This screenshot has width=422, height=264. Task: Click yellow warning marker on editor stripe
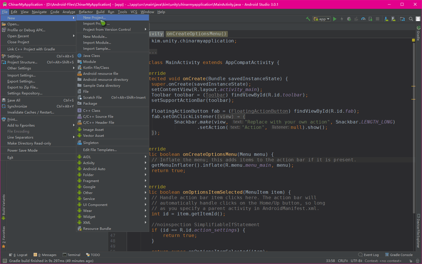pyautogui.click(x=413, y=40)
